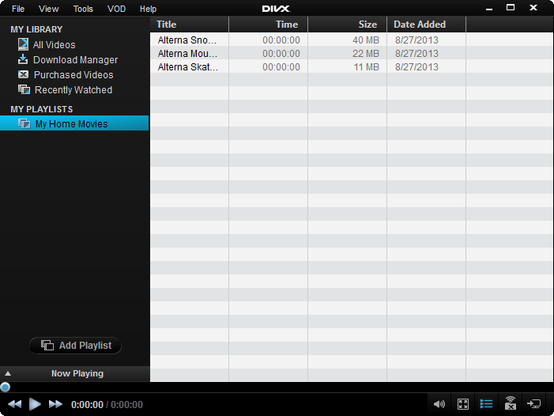Open the Help menu

tap(148, 9)
